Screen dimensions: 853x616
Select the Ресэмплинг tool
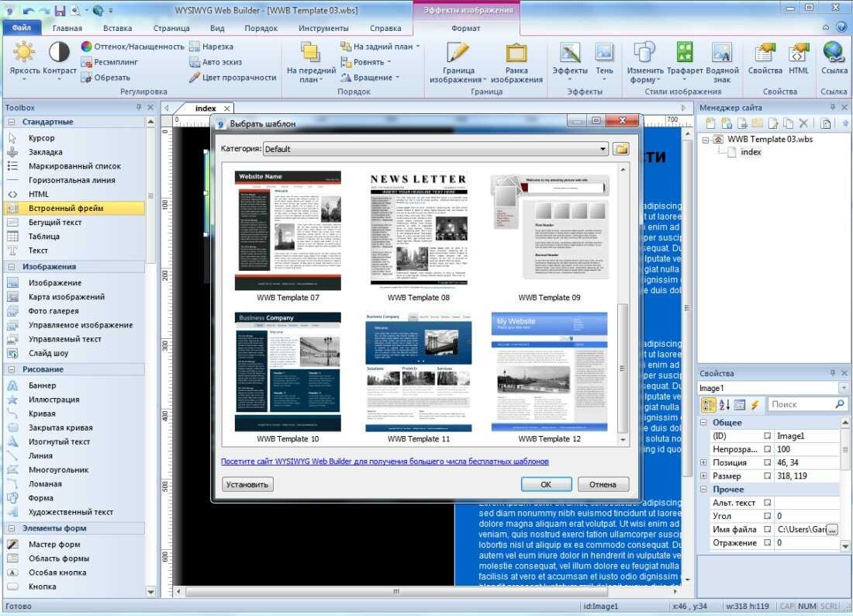[109, 62]
